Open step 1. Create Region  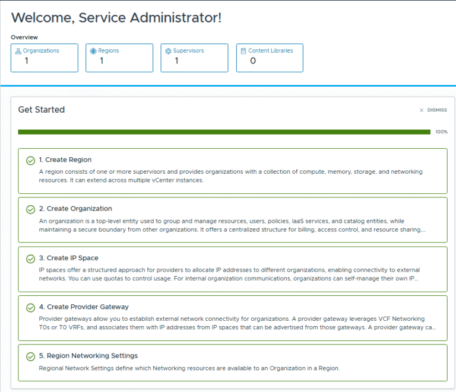click(233, 171)
